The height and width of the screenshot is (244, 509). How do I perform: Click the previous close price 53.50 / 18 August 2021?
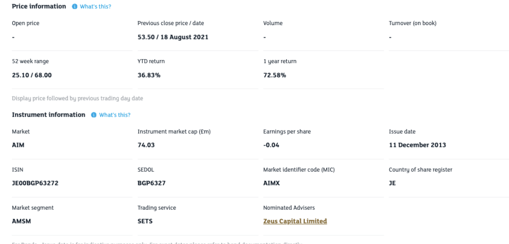[x=173, y=37]
